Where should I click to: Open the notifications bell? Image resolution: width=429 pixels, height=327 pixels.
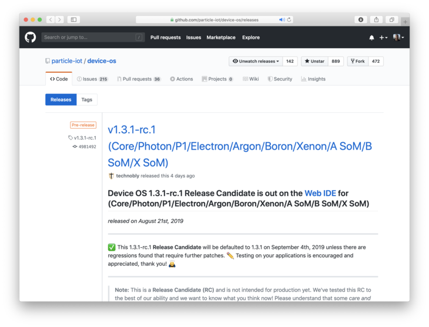[371, 38]
